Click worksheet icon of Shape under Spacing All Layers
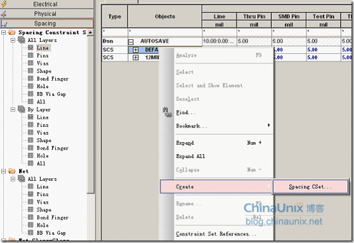354x243 pixels. click(x=30, y=70)
